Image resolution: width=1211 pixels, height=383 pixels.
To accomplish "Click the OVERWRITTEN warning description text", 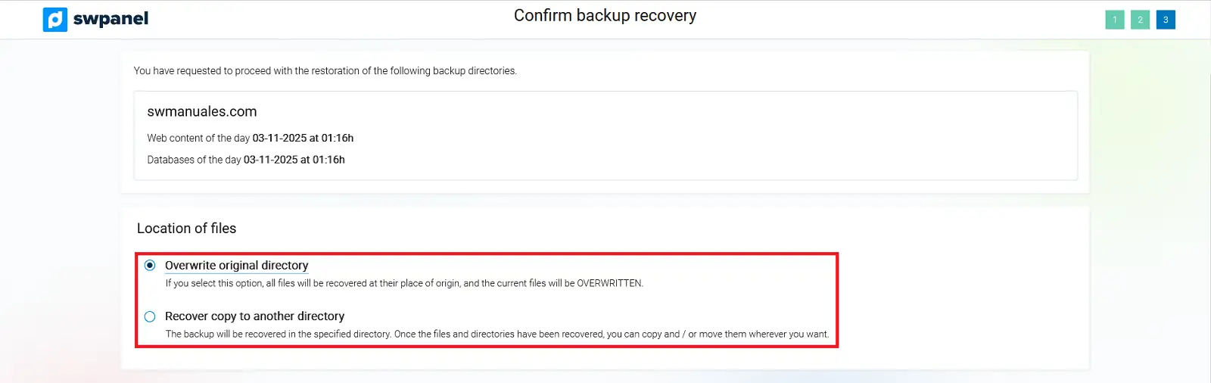I will coord(404,283).
